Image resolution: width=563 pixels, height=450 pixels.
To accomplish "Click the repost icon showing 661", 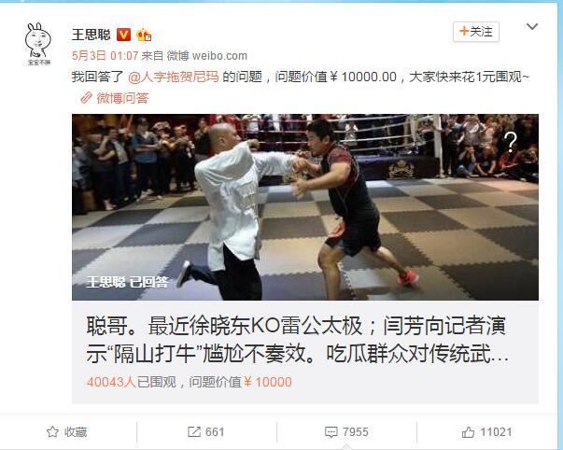I will pyautogui.click(x=194, y=431).
